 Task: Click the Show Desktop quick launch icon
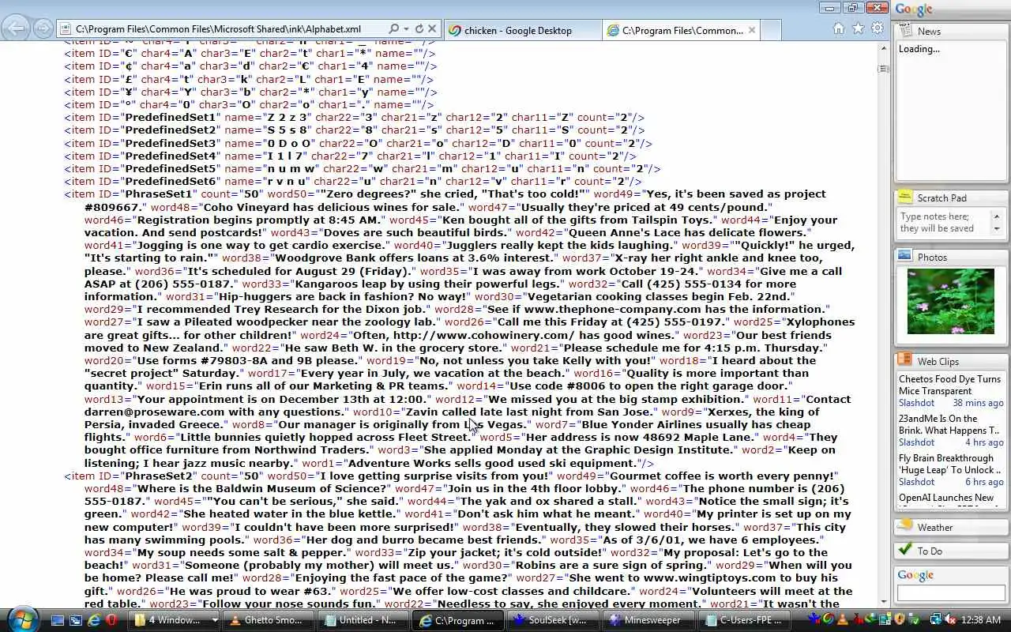[x=58, y=621]
